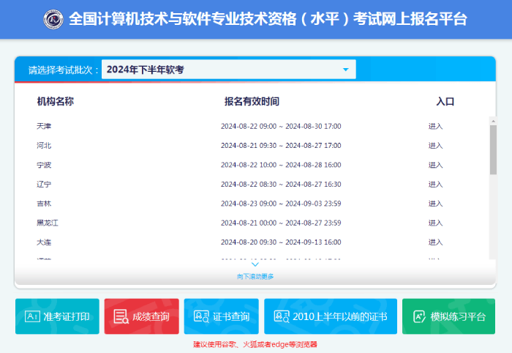Click the certificate icon in 证书查询
Screen dimensions: 512x353
tap(201, 316)
